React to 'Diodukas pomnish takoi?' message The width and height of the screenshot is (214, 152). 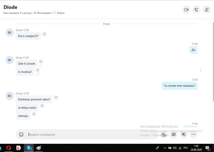pos(56,97)
